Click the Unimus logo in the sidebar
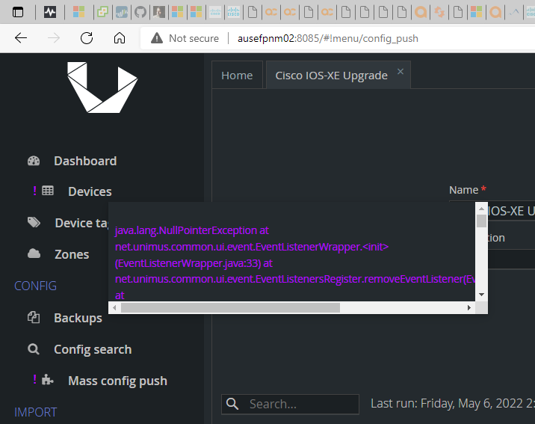 tap(102, 87)
